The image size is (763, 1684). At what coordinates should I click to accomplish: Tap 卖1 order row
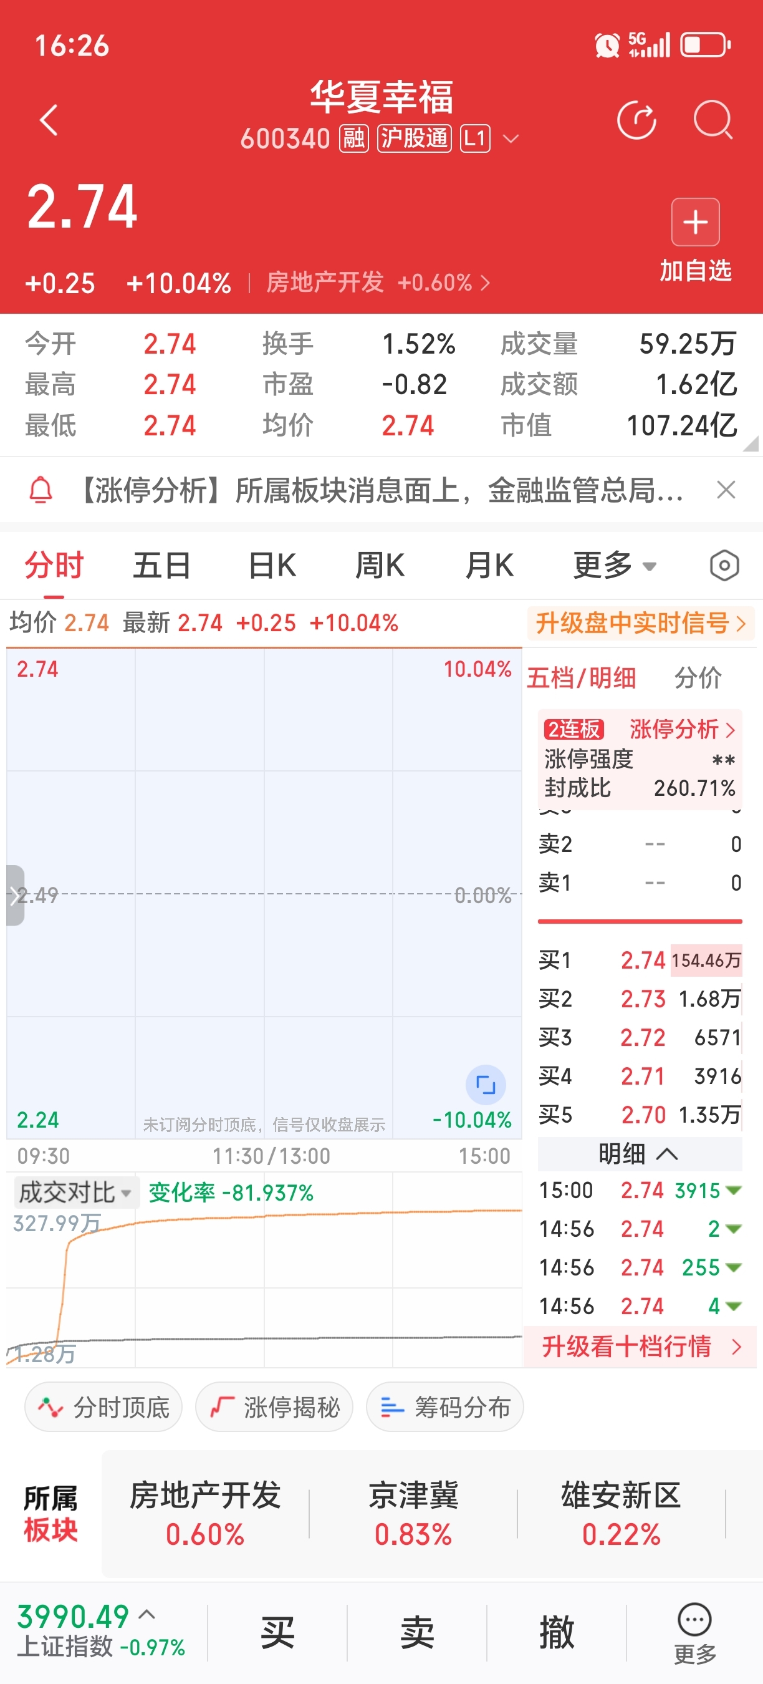tap(640, 883)
